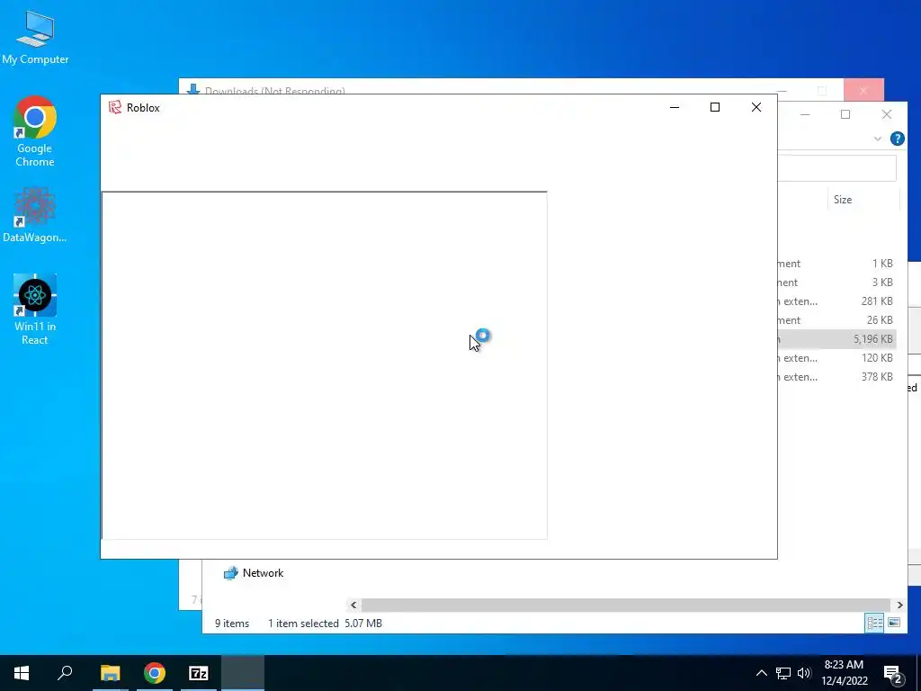921x691 pixels.
Task: Open the volume tray icon
Action: point(804,673)
